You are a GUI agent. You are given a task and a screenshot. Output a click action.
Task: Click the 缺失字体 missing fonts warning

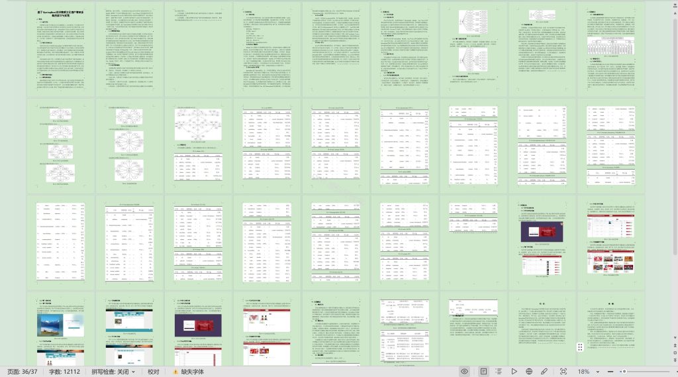pos(189,372)
